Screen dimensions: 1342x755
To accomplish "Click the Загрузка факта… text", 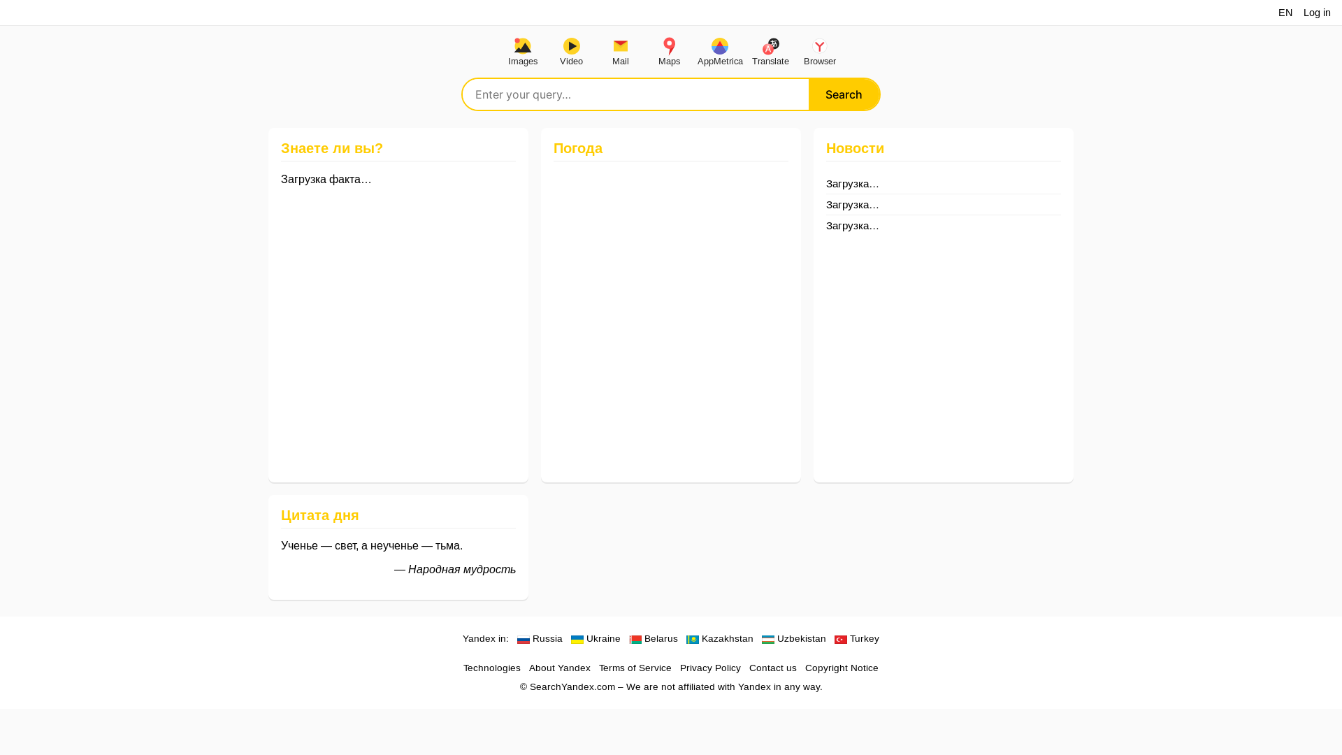I will pos(326,180).
